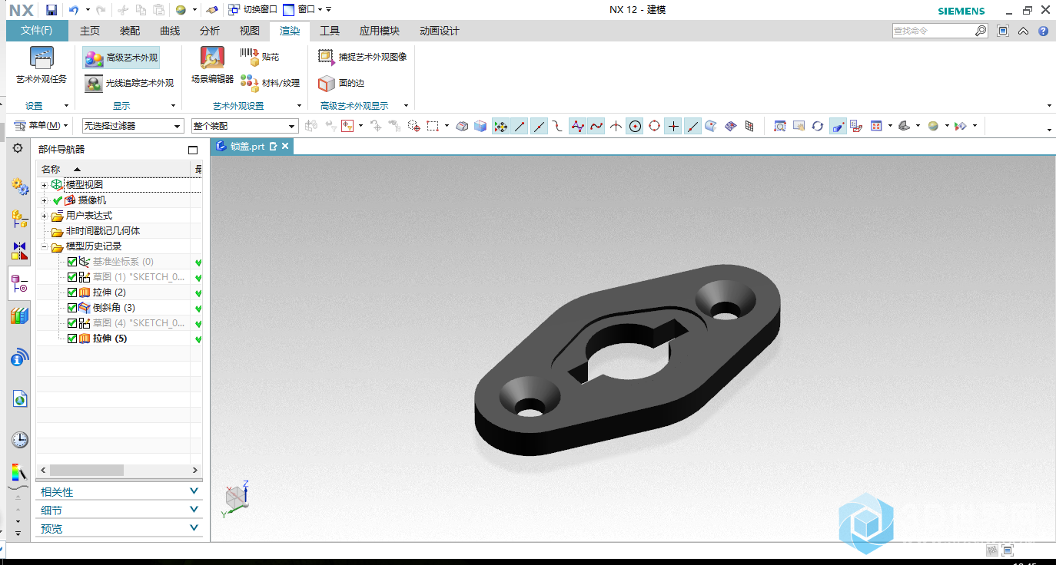Uncheck the 草图 (1) SKETCH checkbox
1056x565 pixels.
[x=72, y=277]
